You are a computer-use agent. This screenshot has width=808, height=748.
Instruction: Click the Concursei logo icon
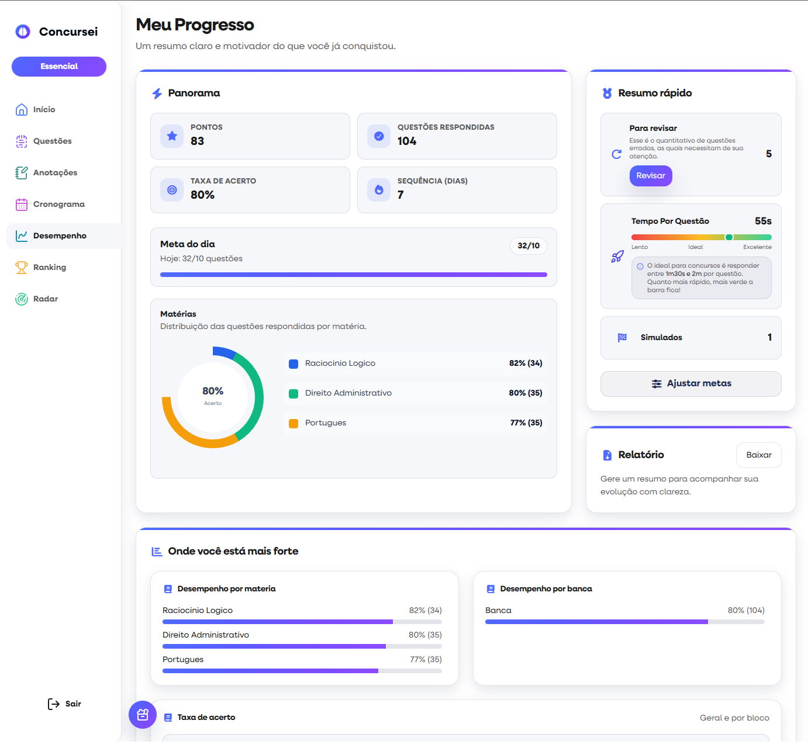click(23, 32)
